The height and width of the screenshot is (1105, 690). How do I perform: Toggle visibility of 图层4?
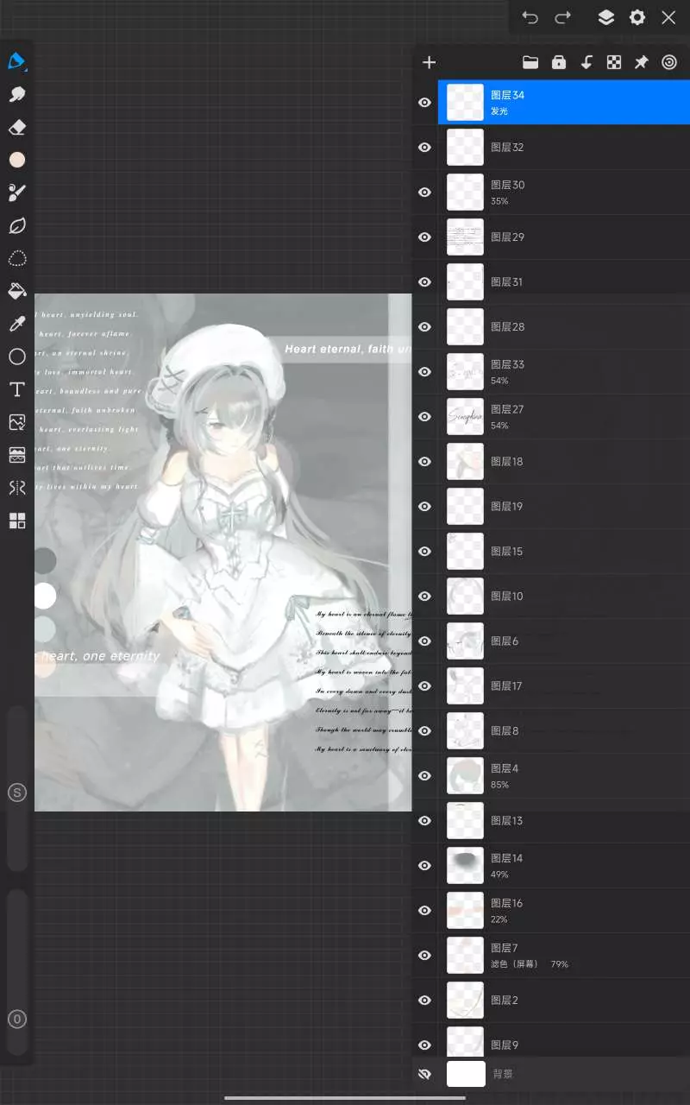[424, 775]
